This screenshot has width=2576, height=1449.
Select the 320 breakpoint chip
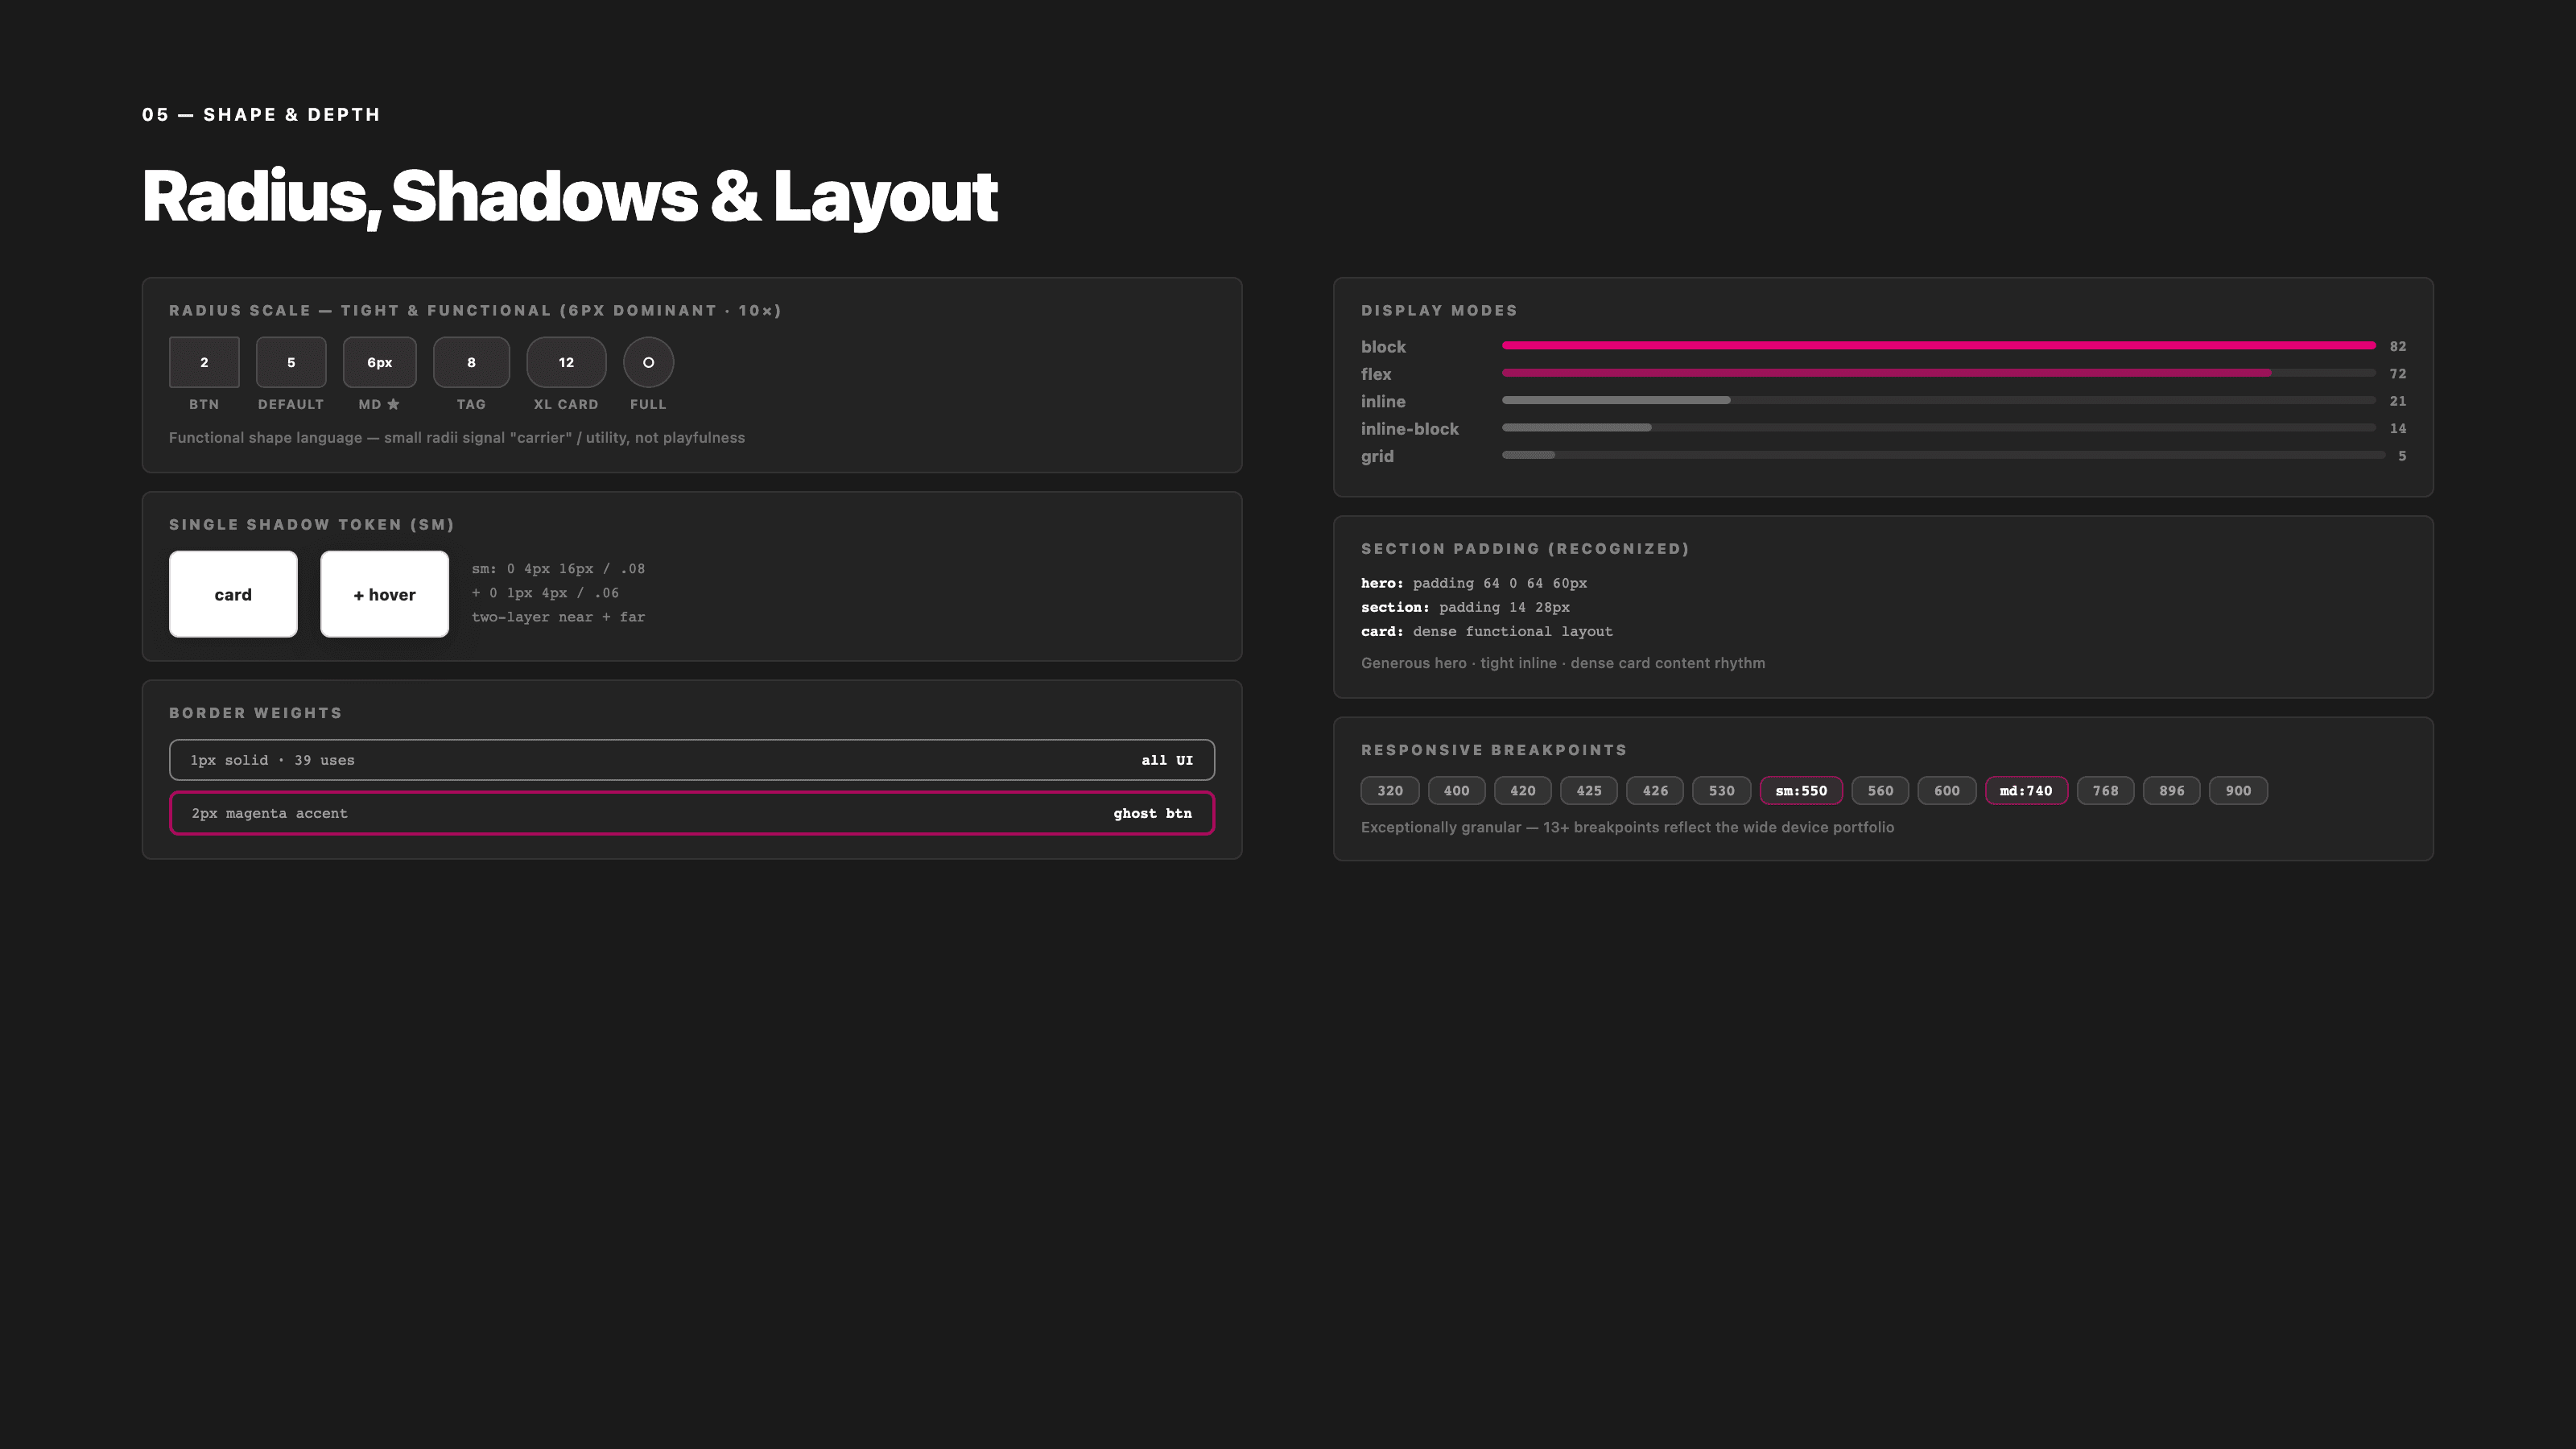(1390, 791)
